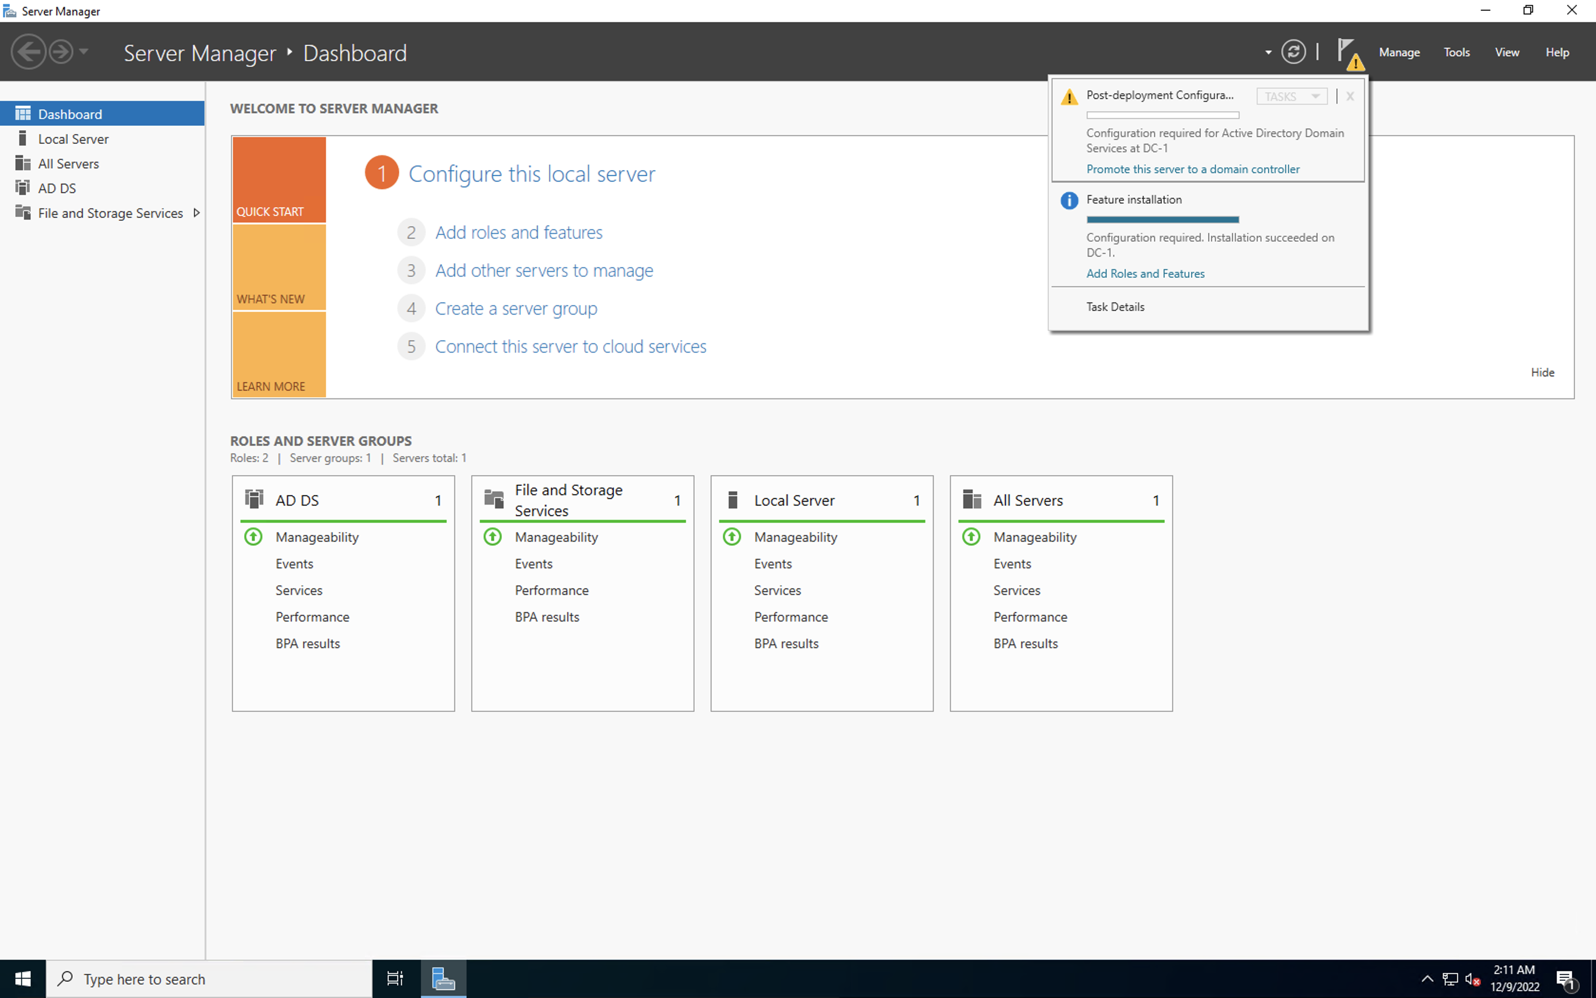This screenshot has width=1596, height=998.
Task: Click the QUICK START tile
Action: point(279,180)
